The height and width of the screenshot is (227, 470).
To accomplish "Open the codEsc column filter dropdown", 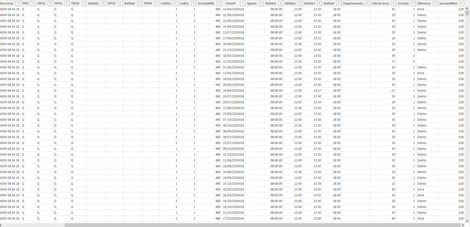I will pos(194,3).
